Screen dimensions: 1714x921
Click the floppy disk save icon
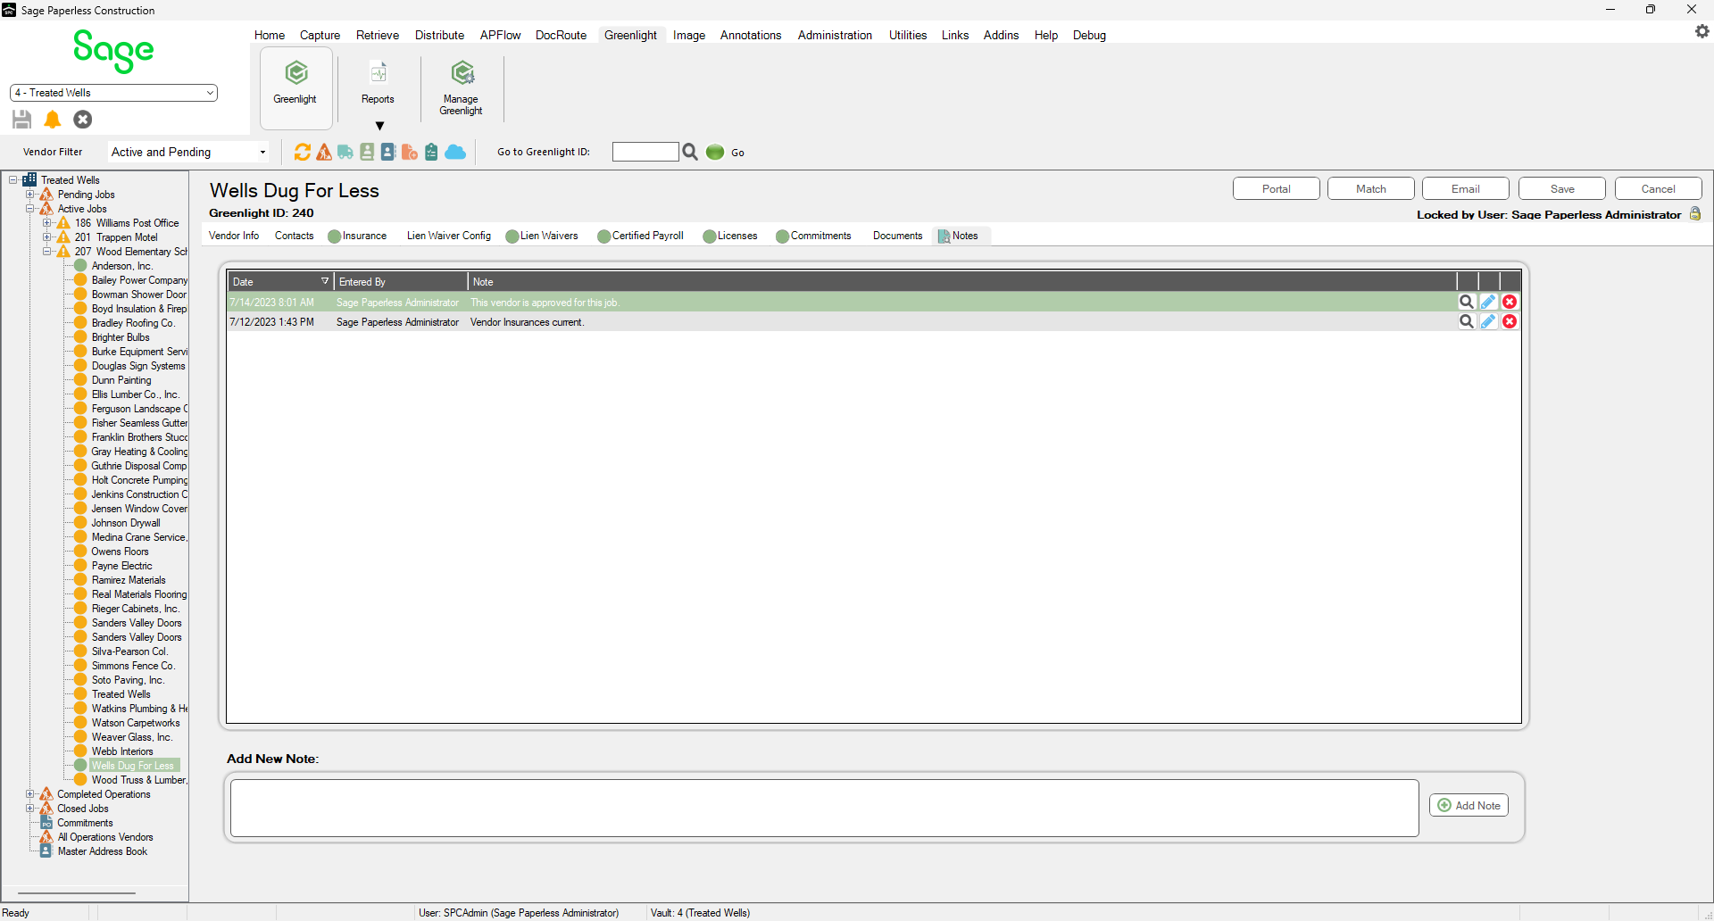tap(22, 119)
